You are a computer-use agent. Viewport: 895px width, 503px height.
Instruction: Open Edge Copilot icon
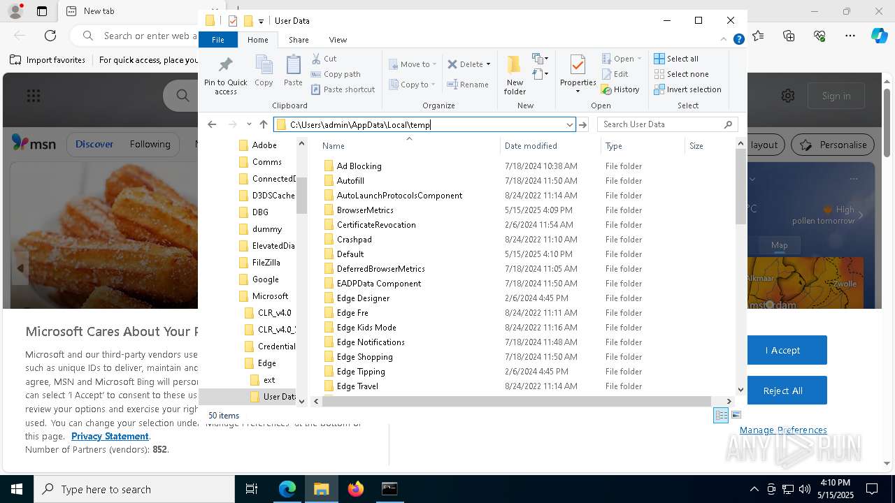point(879,36)
